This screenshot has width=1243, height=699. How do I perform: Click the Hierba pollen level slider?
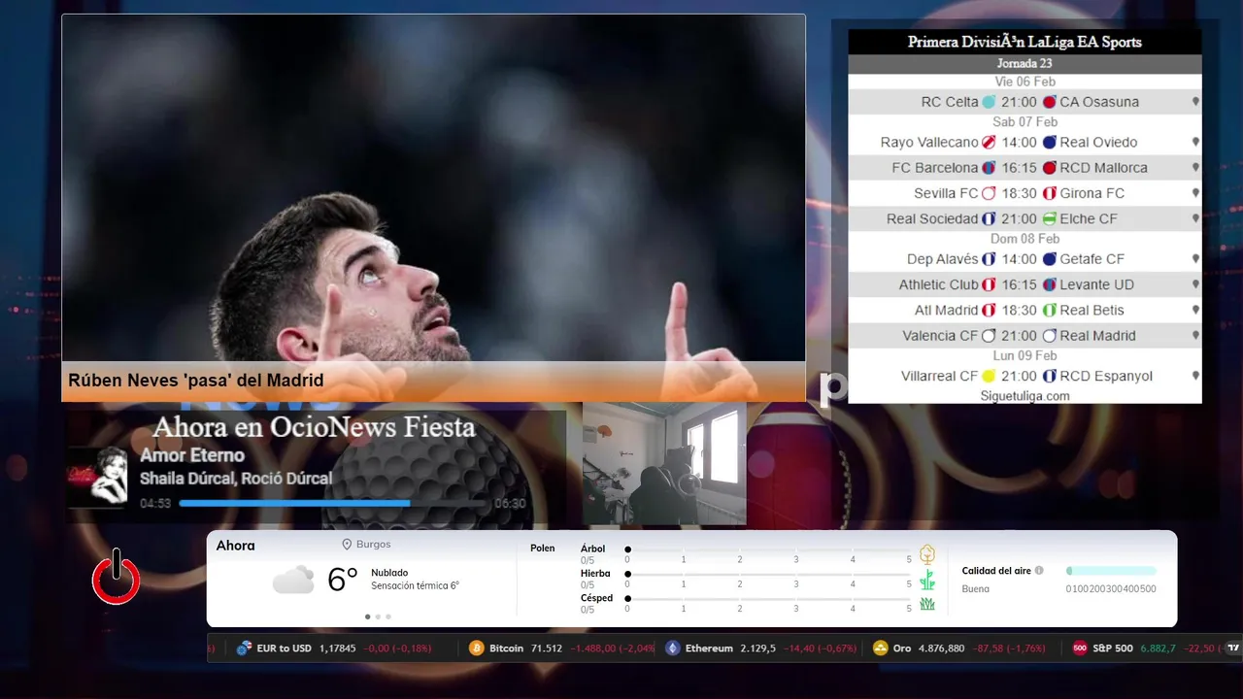[x=768, y=575]
